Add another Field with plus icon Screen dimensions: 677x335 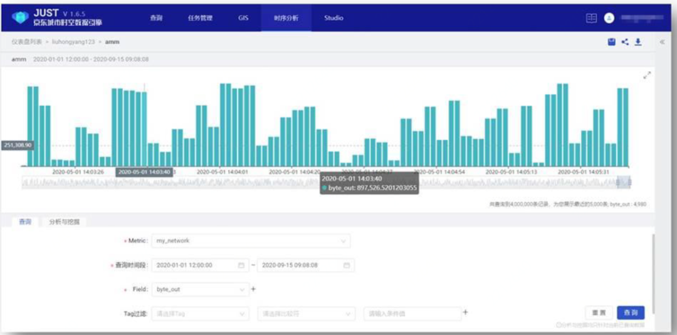253,289
